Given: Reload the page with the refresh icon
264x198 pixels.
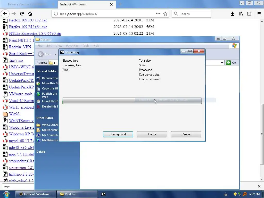Looking at the screenshot, I should pyautogui.click(x=22, y=14).
